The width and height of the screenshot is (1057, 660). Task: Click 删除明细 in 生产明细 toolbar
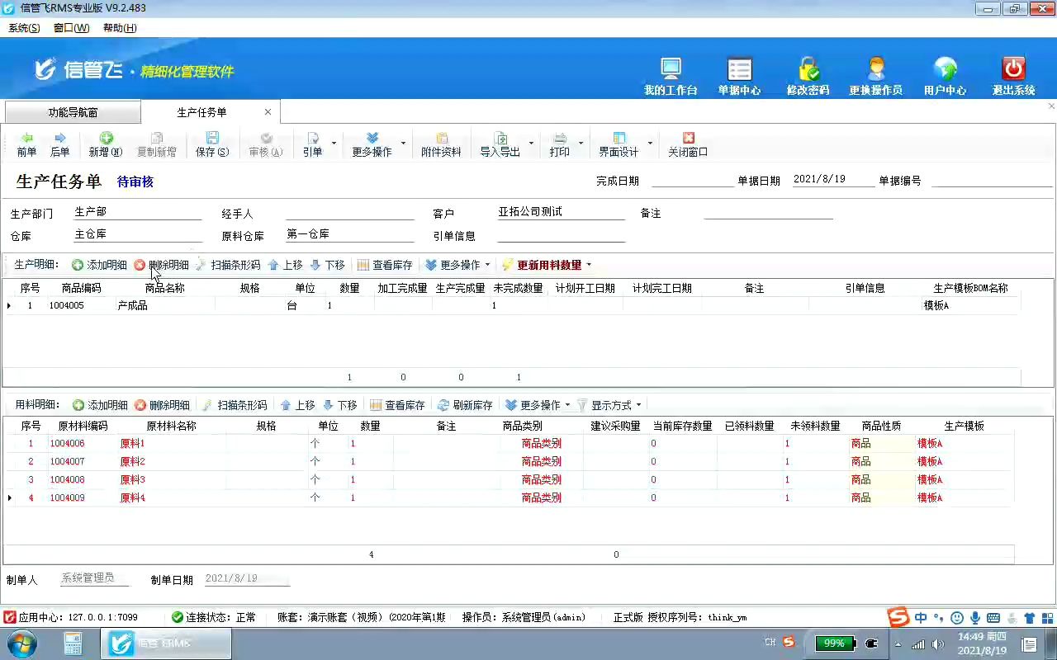pyautogui.click(x=161, y=265)
